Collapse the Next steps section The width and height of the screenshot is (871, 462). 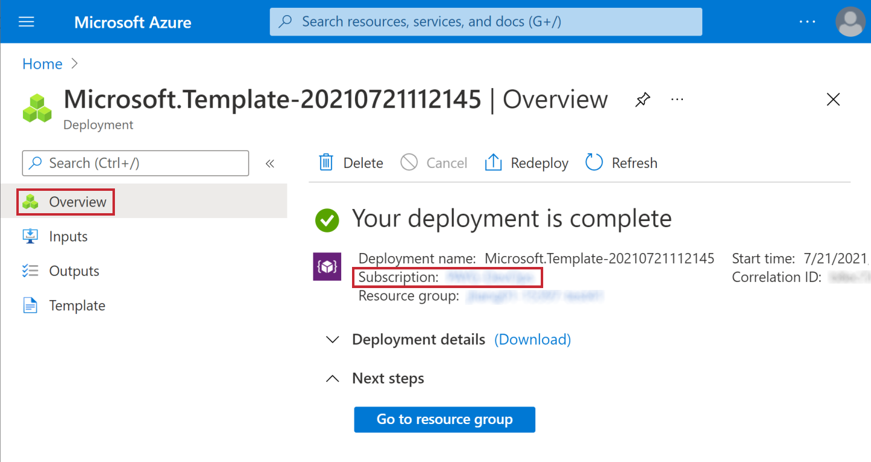(x=332, y=379)
